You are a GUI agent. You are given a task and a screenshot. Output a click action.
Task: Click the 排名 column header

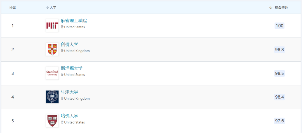point(13,8)
